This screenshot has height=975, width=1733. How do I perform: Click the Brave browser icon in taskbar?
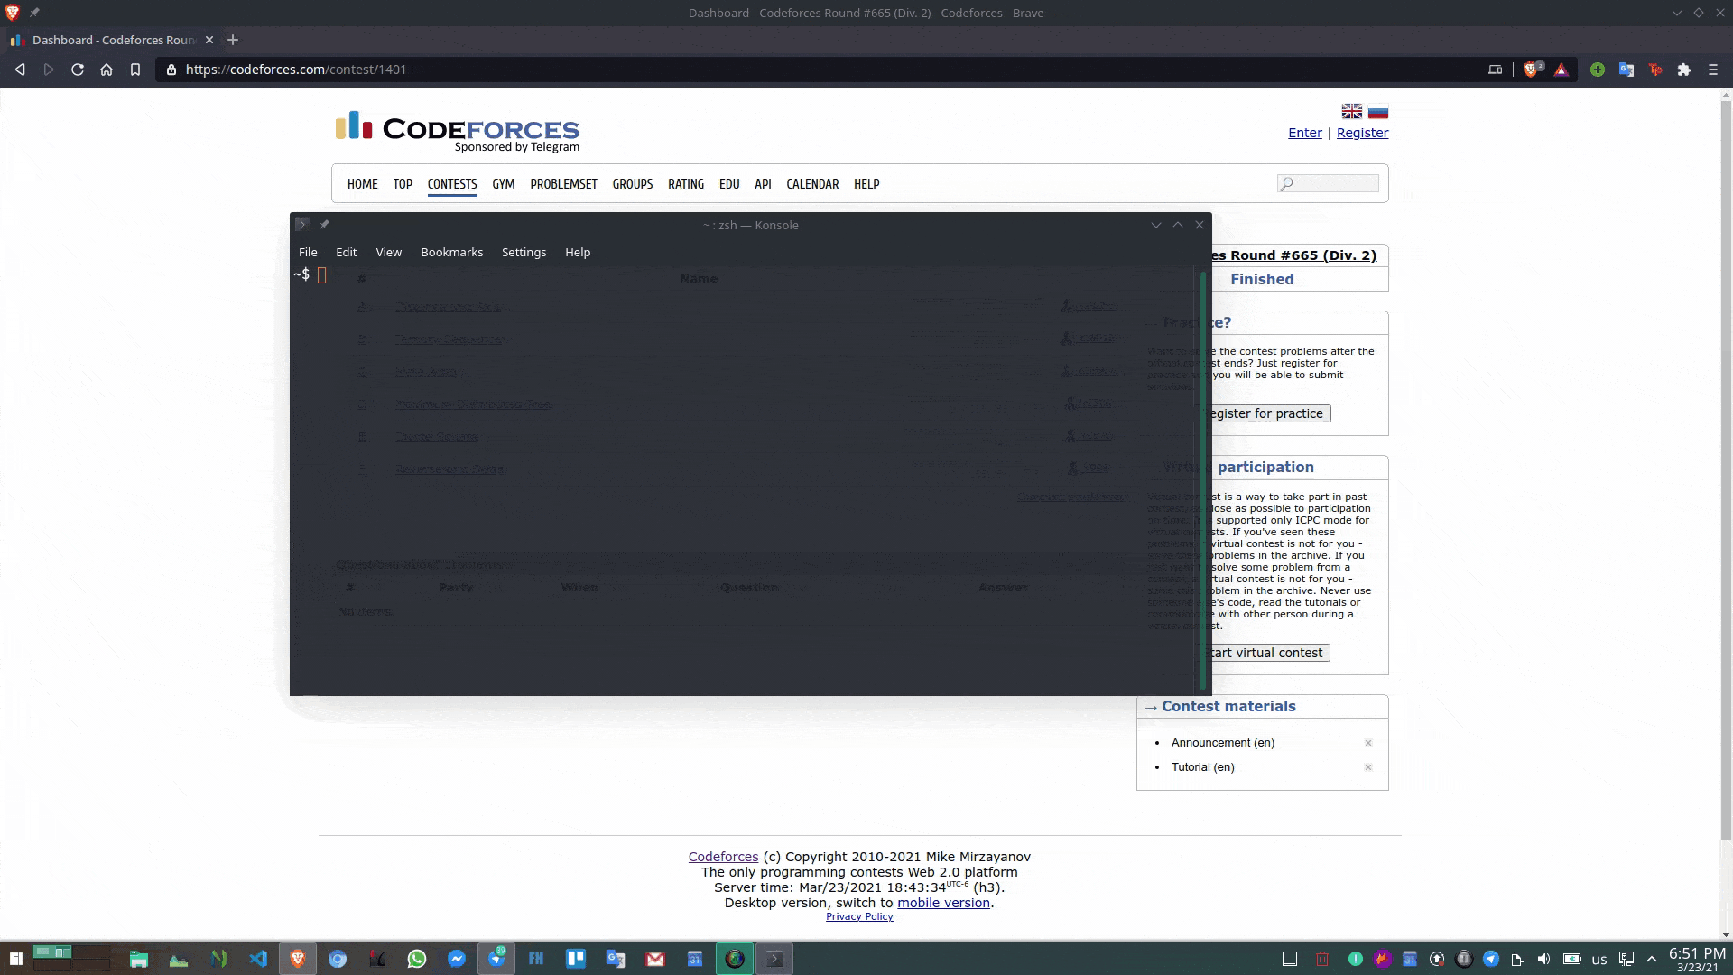(x=296, y=959)
